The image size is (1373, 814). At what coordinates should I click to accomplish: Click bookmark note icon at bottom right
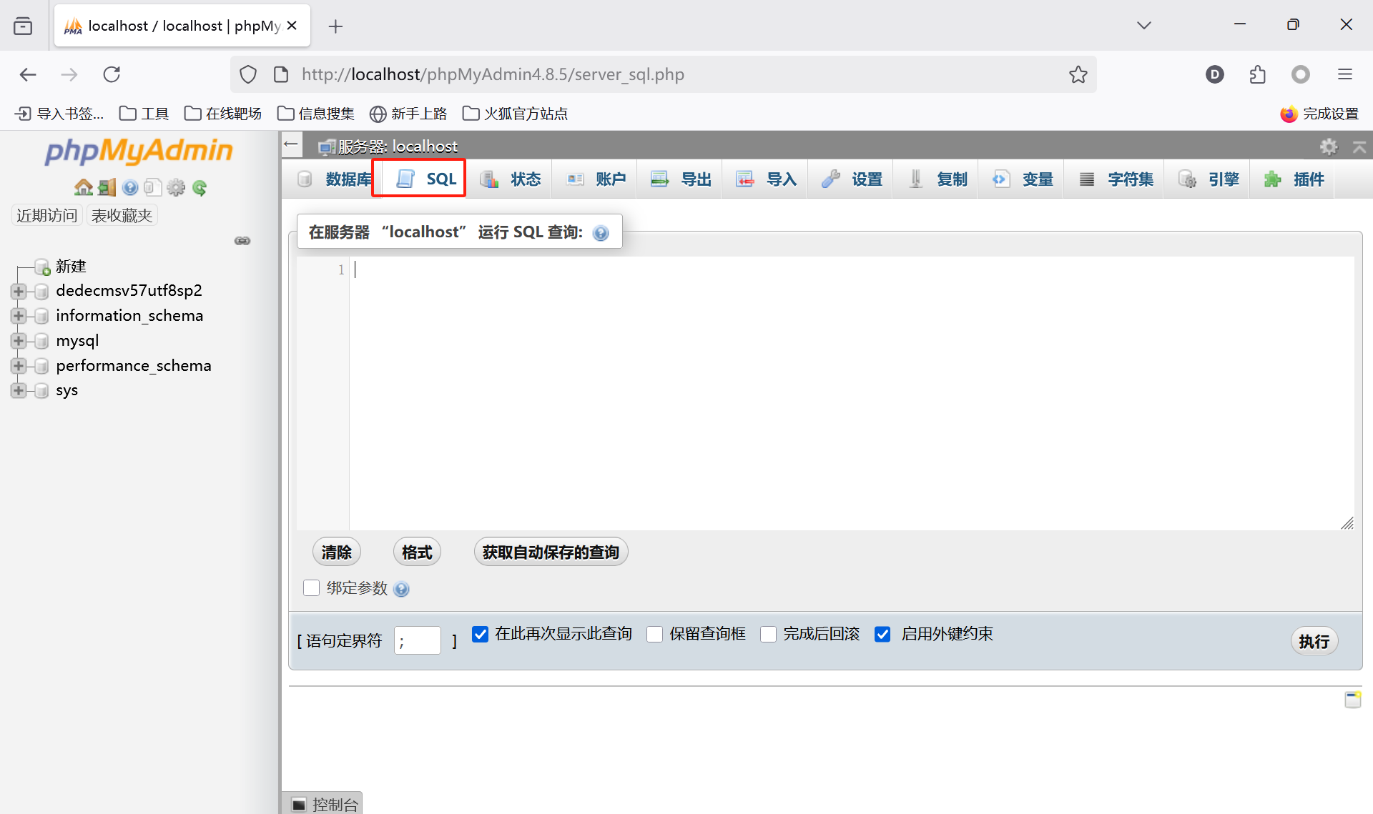1352,699
